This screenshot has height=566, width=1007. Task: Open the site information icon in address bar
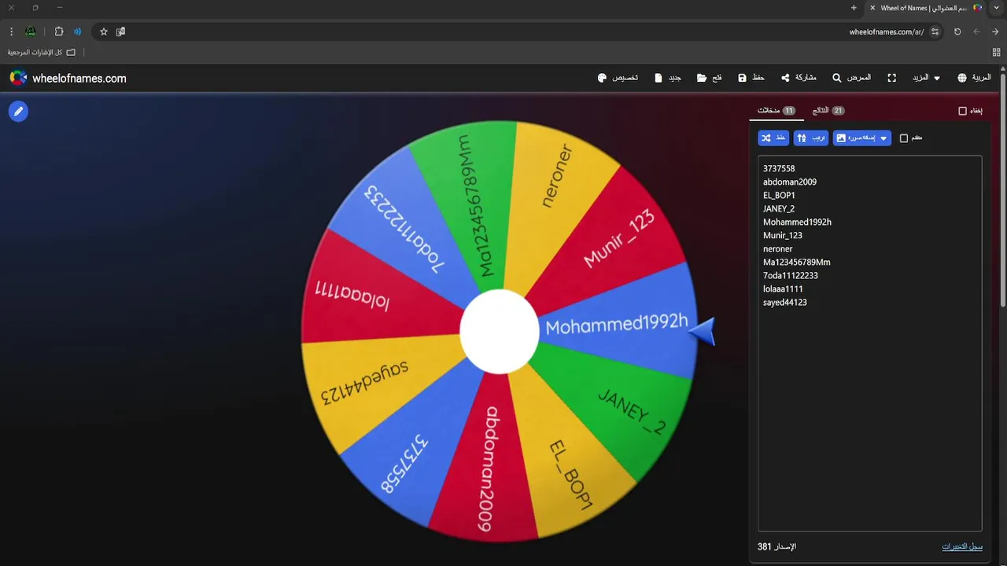[x=935, y=31]
